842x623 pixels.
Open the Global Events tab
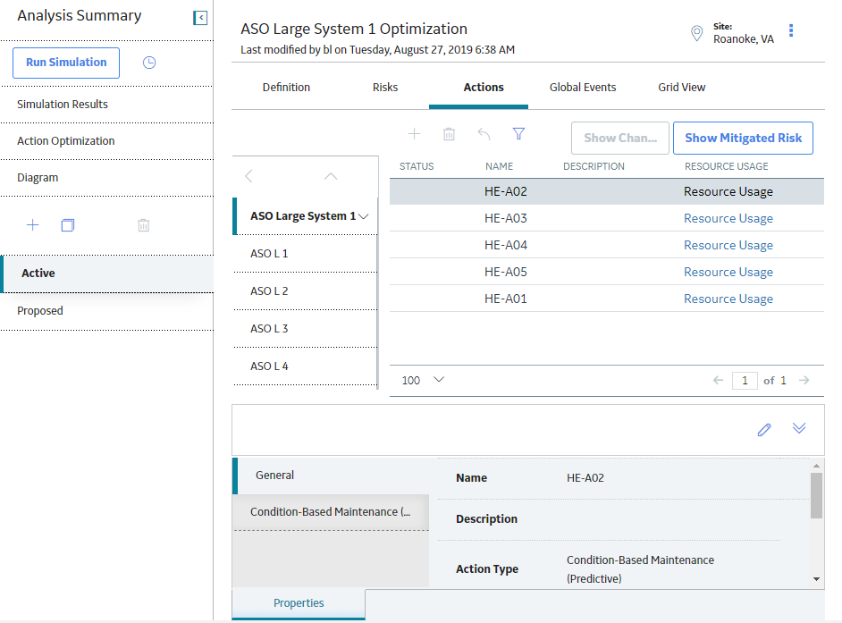(x=583, y=88)
